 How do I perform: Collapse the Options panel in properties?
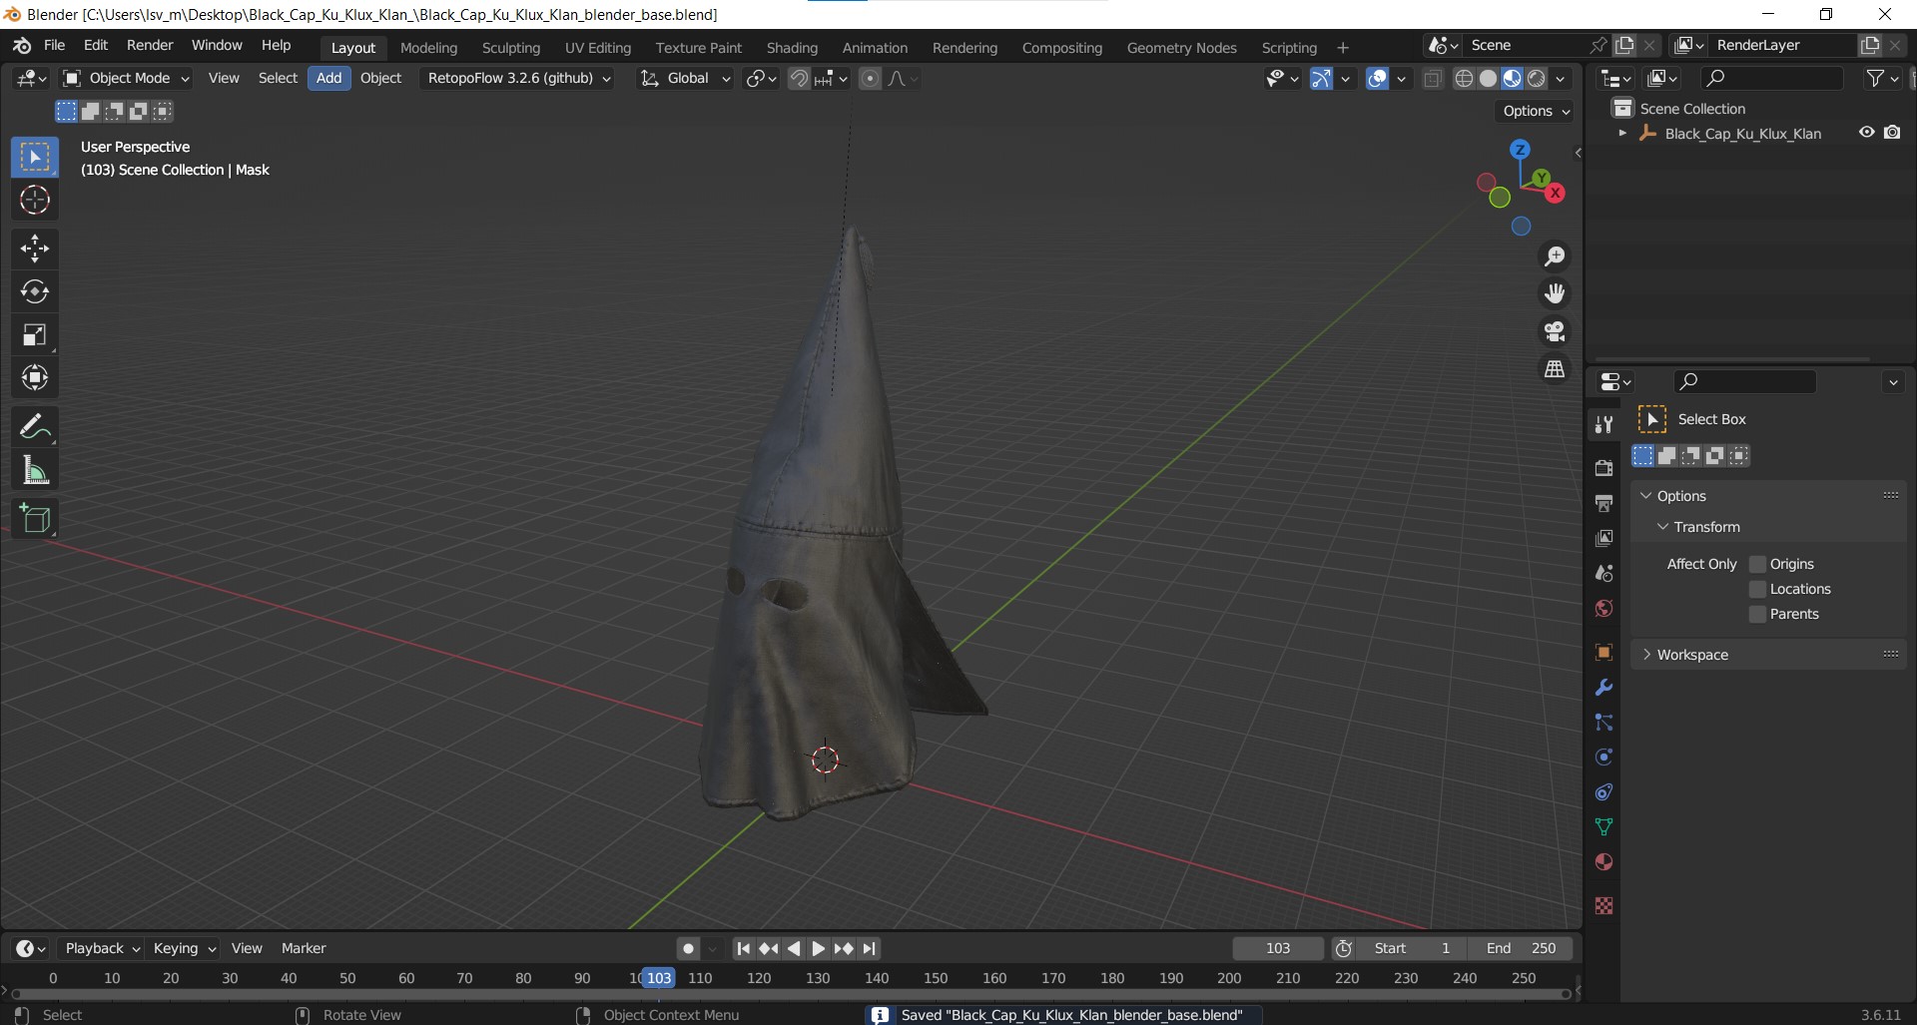point(1646,496)
